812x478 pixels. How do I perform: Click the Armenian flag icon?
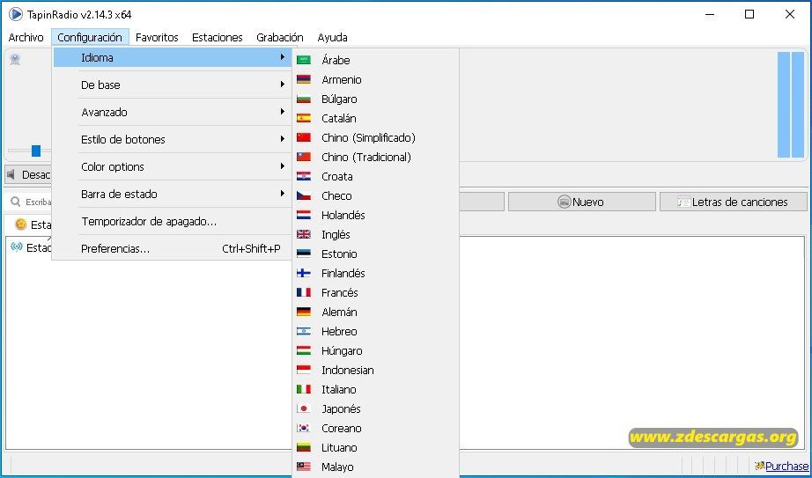(304, 79)
